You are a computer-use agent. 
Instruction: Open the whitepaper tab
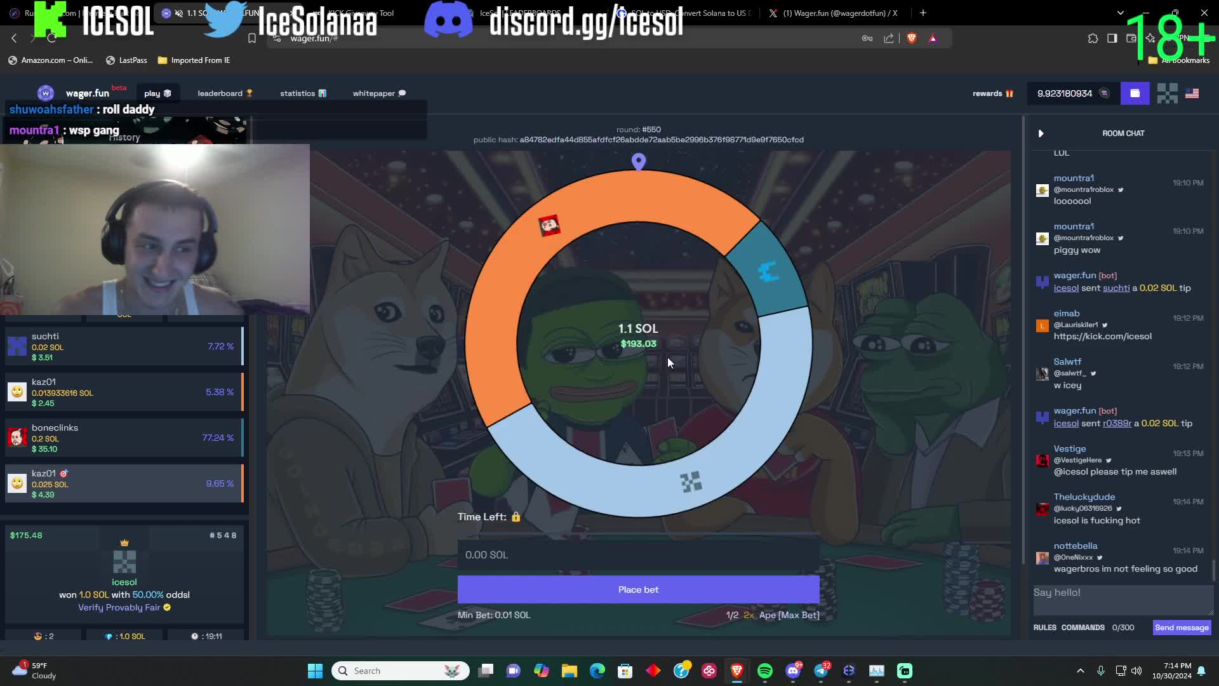coord(379,93)
